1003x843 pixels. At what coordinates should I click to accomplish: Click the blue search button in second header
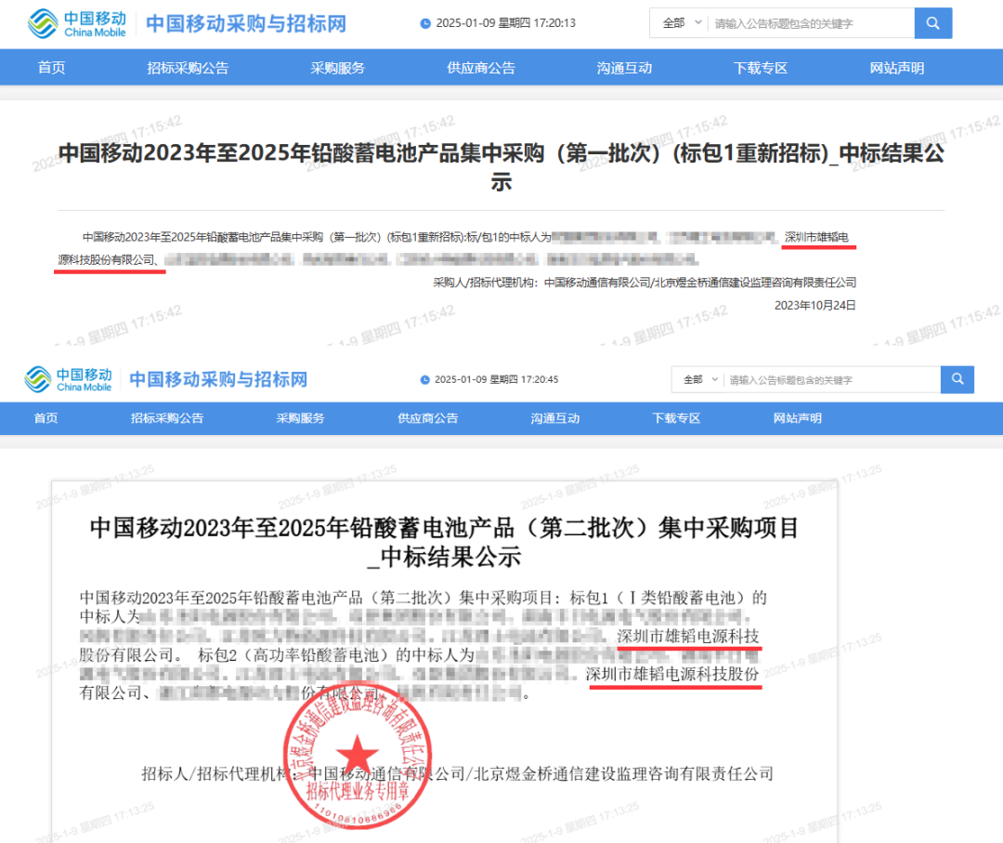click(x=957, y=379)
